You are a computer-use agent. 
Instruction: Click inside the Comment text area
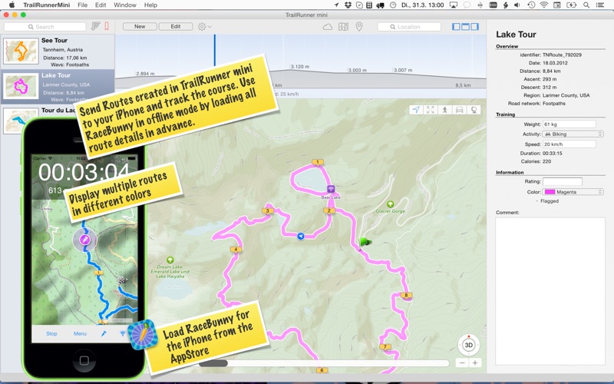pyautogui.click(x=550, y=291)
